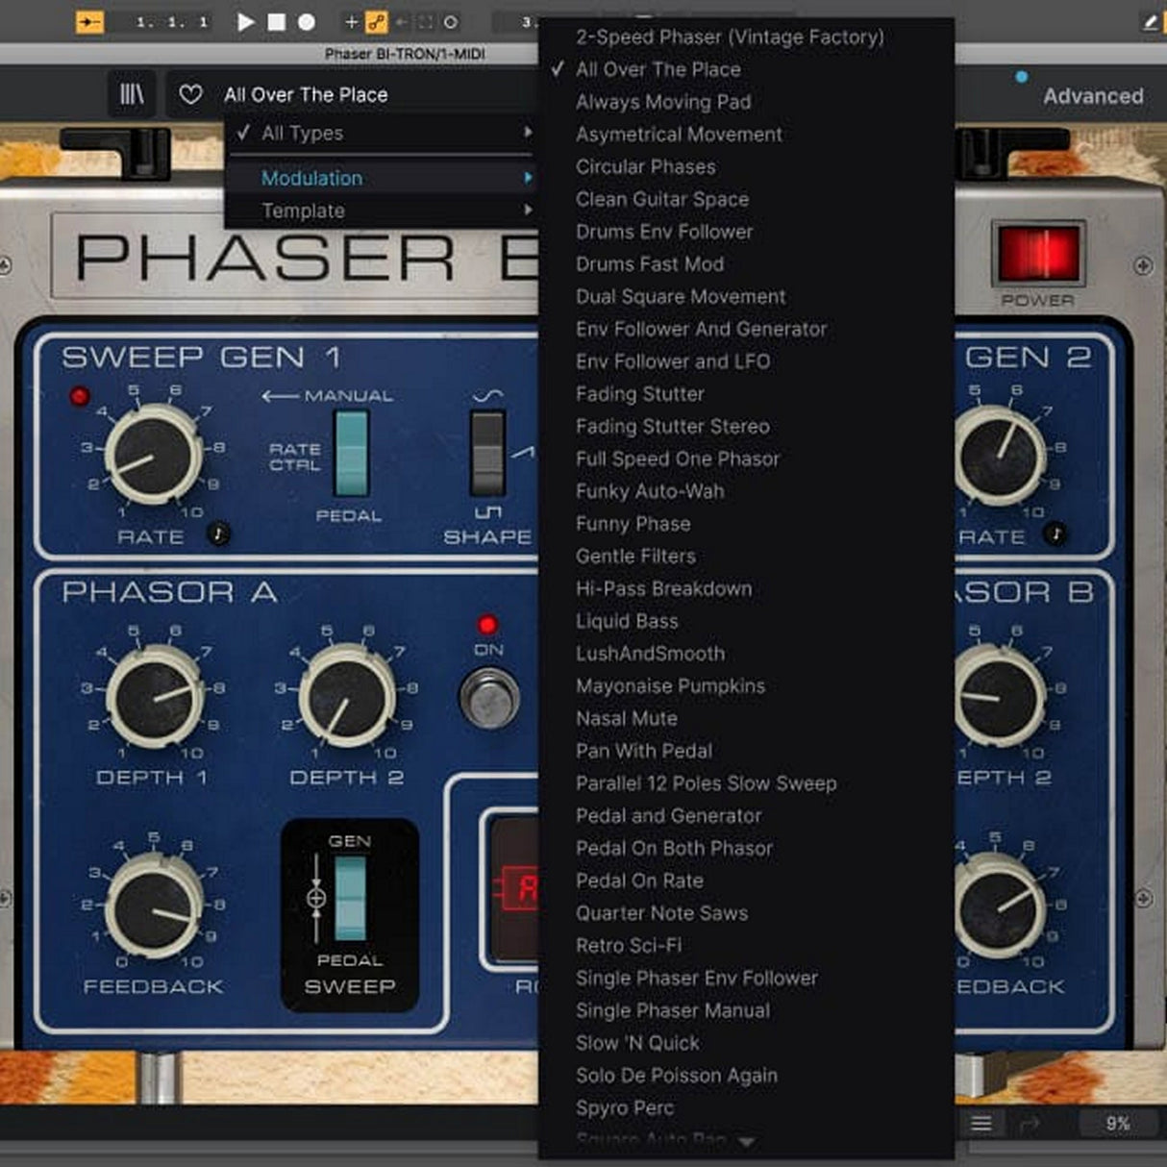The image size is (1167, 1167).
Task: Open the preset library browser icon
Action: [132, 94]
